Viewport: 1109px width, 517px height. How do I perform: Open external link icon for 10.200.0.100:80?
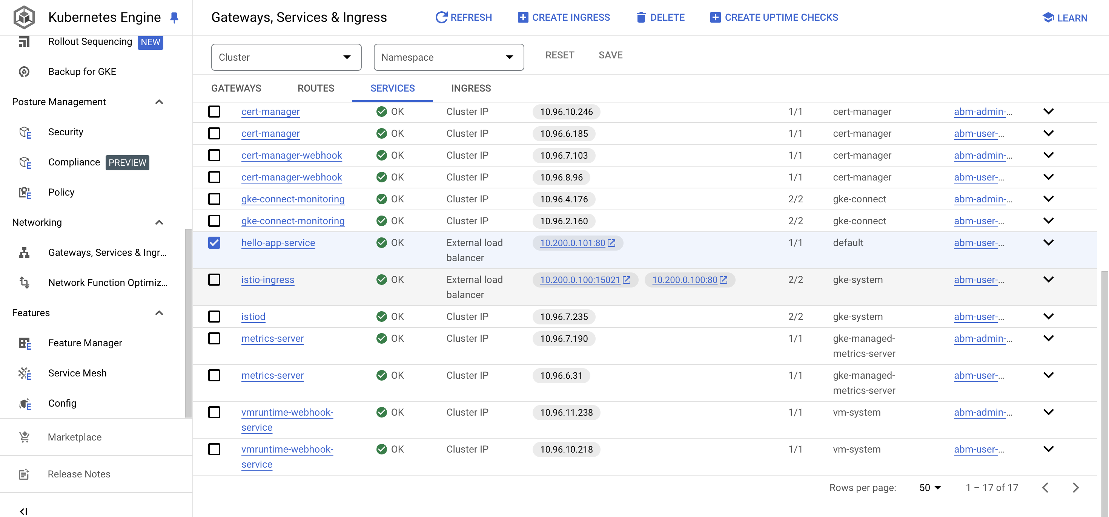[724, 280]
